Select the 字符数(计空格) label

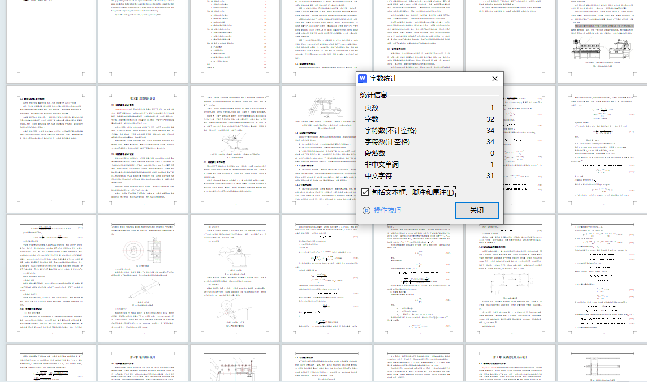click(387, 141)
